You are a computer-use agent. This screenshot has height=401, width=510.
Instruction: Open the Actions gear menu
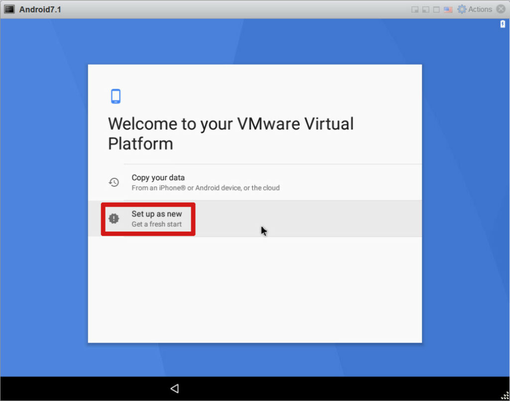pyautogui.click(x=475, y=9)
